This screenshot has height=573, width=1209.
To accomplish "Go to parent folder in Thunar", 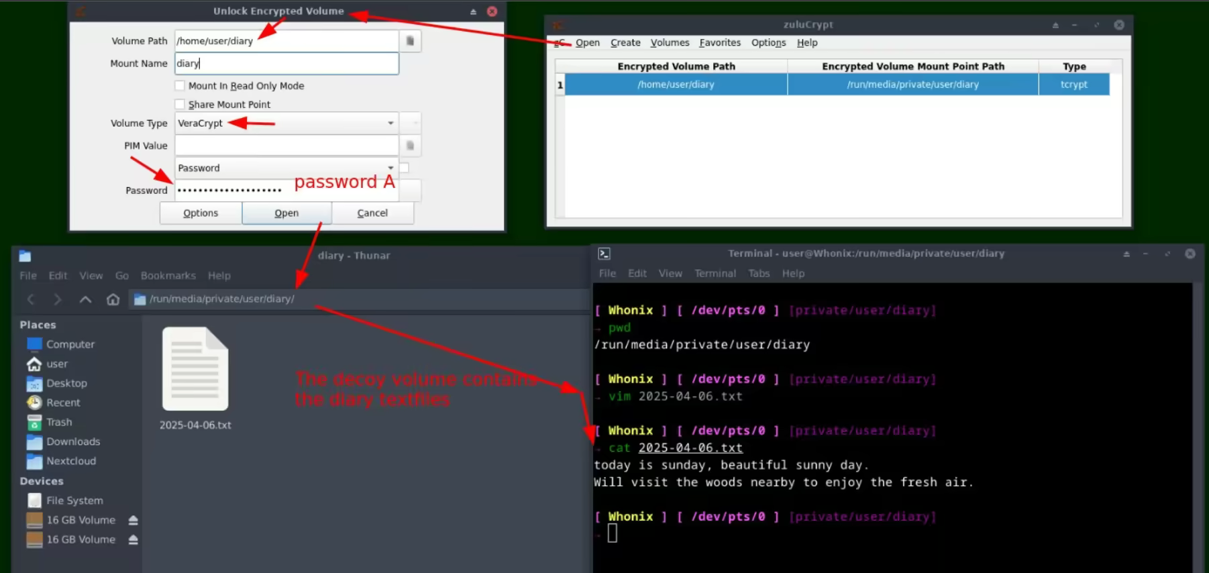I will [85, 299].
